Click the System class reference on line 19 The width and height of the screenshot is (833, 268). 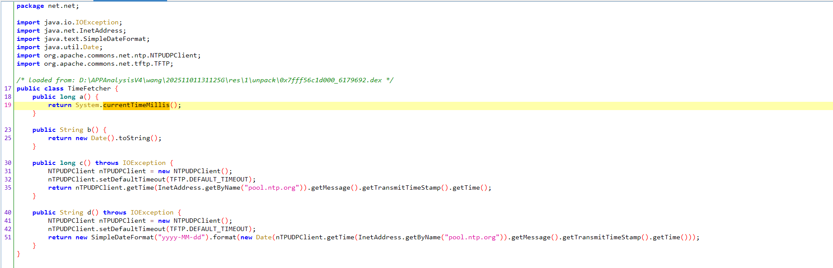[87, 105]
